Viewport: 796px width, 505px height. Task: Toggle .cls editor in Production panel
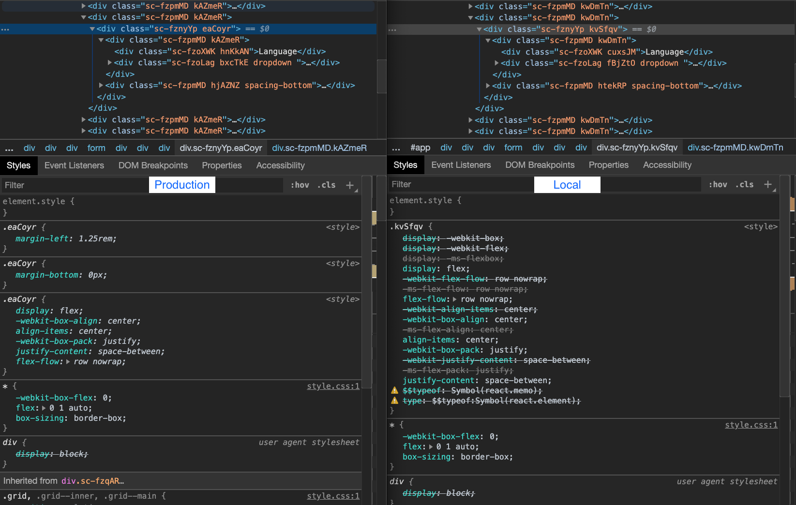click(327, 185)
